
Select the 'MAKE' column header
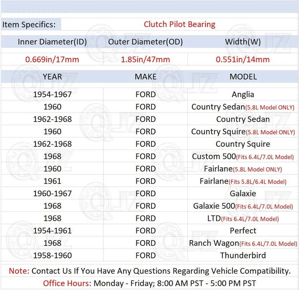145,77
